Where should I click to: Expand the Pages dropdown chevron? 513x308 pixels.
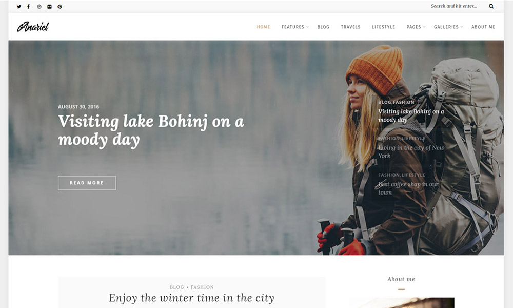(424, 27)
